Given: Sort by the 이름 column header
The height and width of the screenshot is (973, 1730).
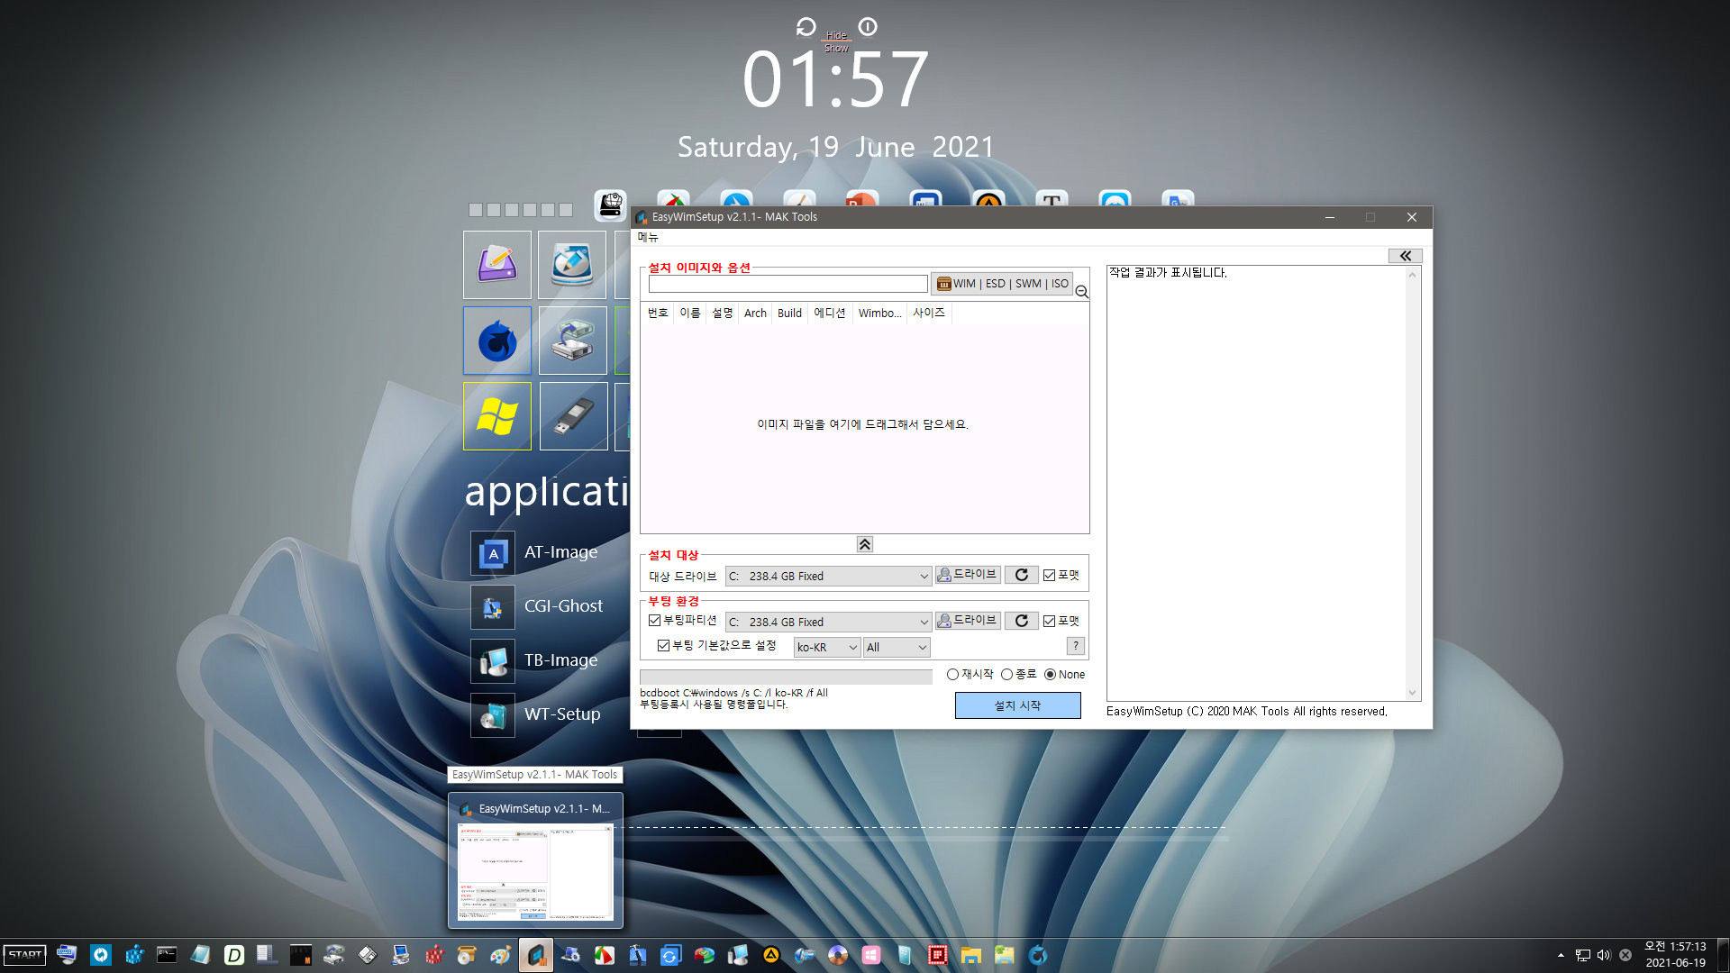Looking at the screenshot, I should pyautogui.click(x=690, y=313).
